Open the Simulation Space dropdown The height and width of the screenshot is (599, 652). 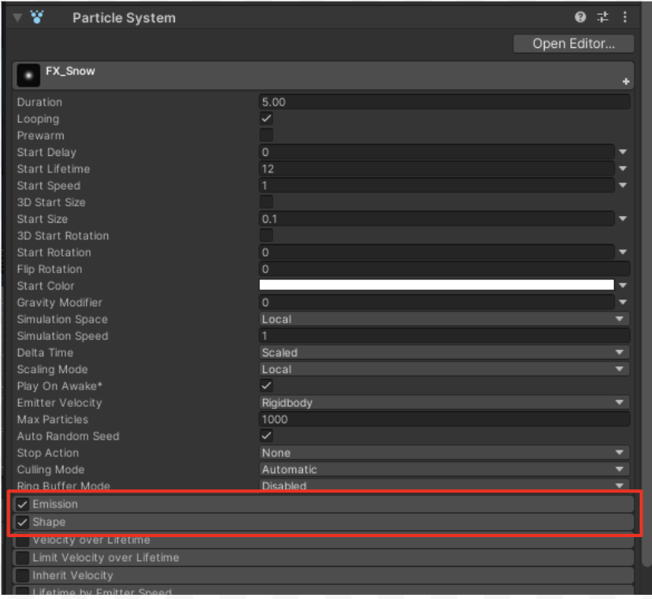click(443, 319)
